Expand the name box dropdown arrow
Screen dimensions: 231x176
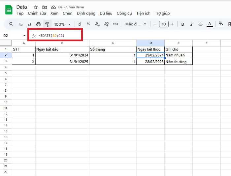(24, 35)
